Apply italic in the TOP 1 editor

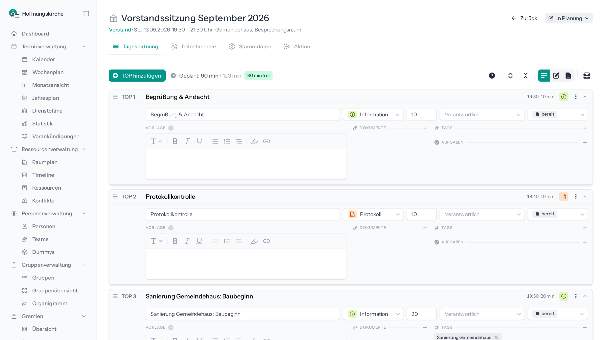[187, 142]
